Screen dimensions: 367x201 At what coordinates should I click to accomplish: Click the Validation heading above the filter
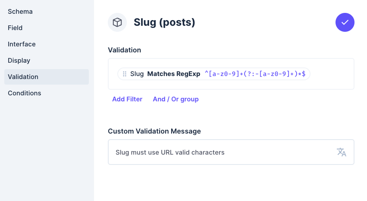124,50
